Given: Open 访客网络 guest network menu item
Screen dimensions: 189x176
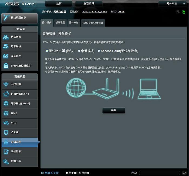Looking at the screenshot, I should (x=20, y=47).
